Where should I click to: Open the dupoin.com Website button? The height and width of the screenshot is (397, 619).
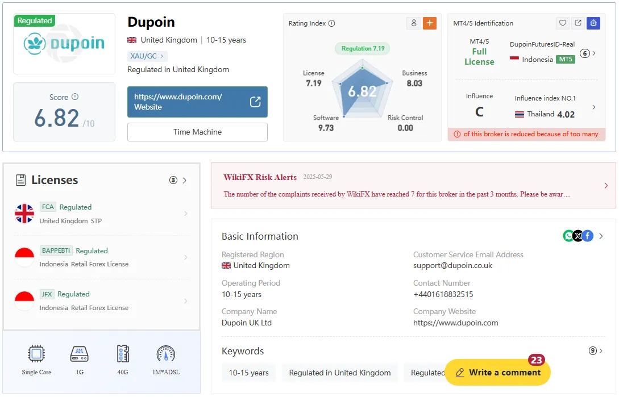[197, 102]
